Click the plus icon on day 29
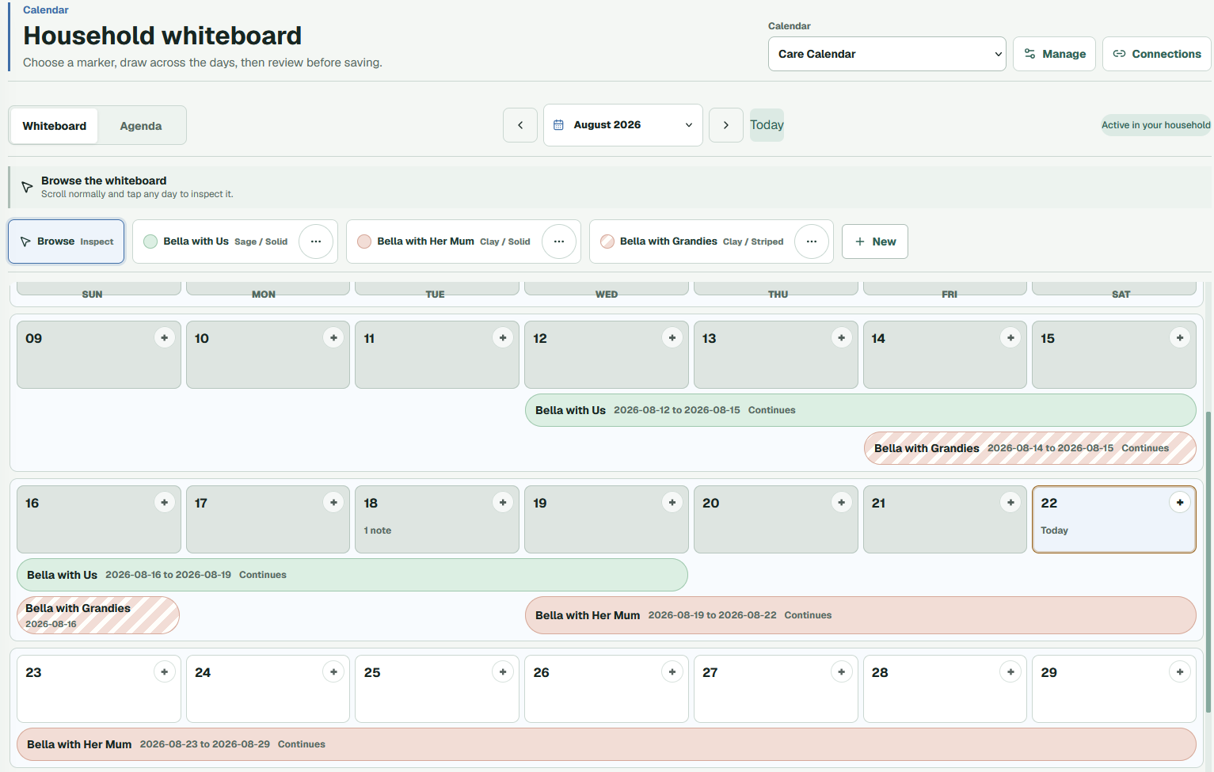Image resolution: width=1214 pixels, height=772 pixels. click(1180, 672)
